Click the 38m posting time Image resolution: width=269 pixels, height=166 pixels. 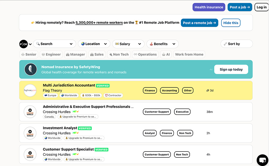click(210, 112)
